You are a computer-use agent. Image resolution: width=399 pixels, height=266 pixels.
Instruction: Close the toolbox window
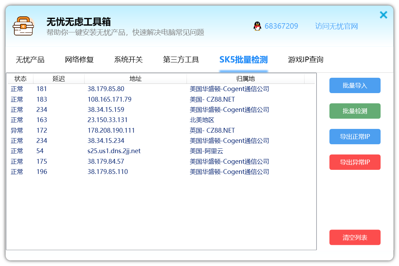383,15
